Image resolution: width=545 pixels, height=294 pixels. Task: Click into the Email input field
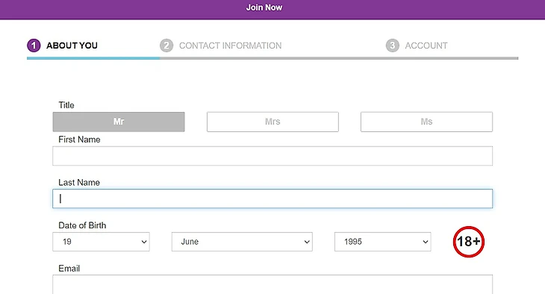[x=272, y=284]
